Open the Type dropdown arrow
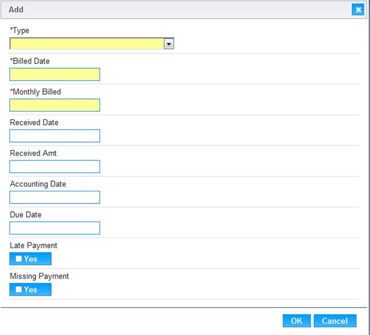 click(x=169, y=44)
